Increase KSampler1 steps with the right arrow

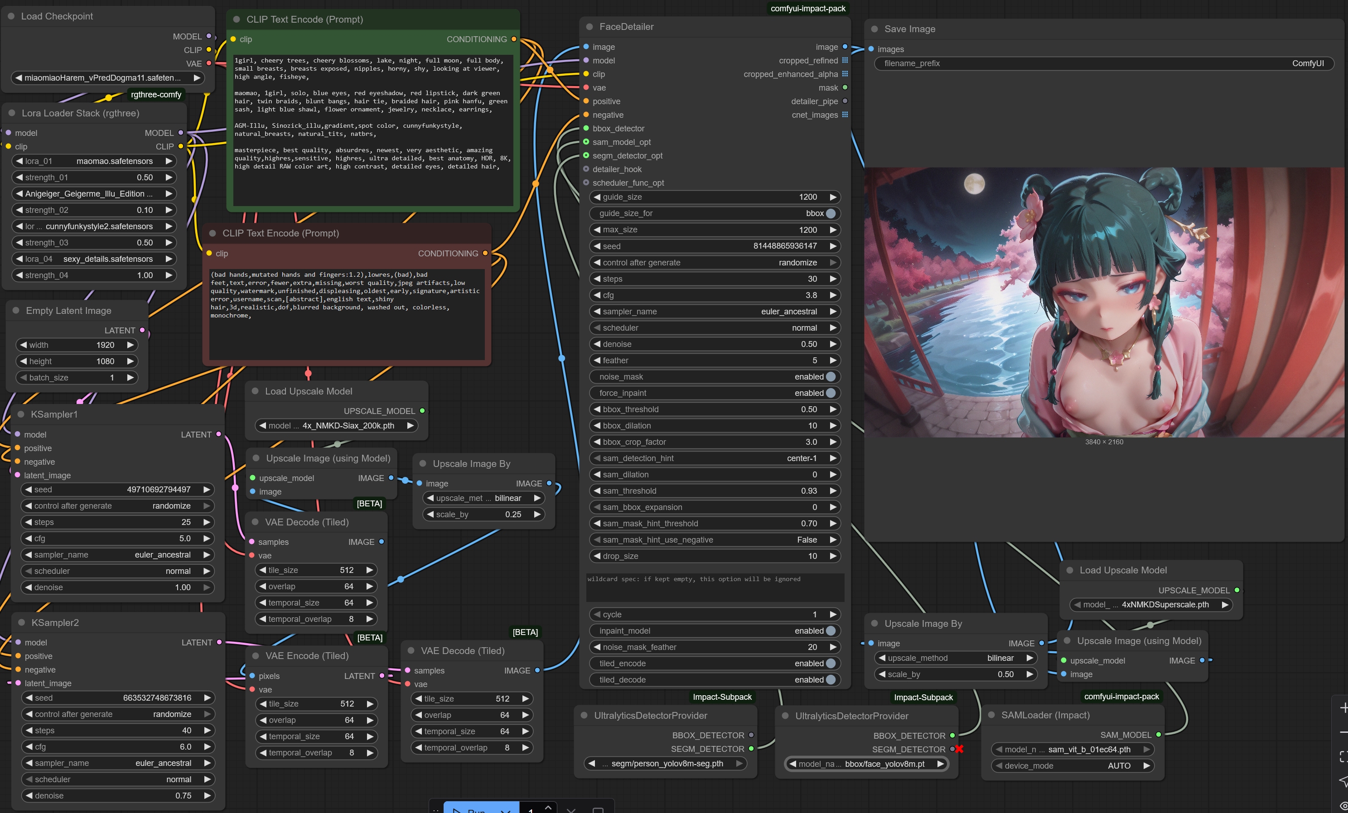(207, 522)
